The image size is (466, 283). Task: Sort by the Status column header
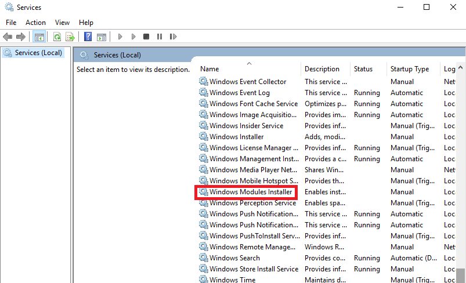tap(363, 69)
